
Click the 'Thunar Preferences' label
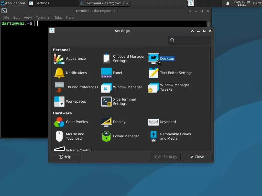[82, 87]
